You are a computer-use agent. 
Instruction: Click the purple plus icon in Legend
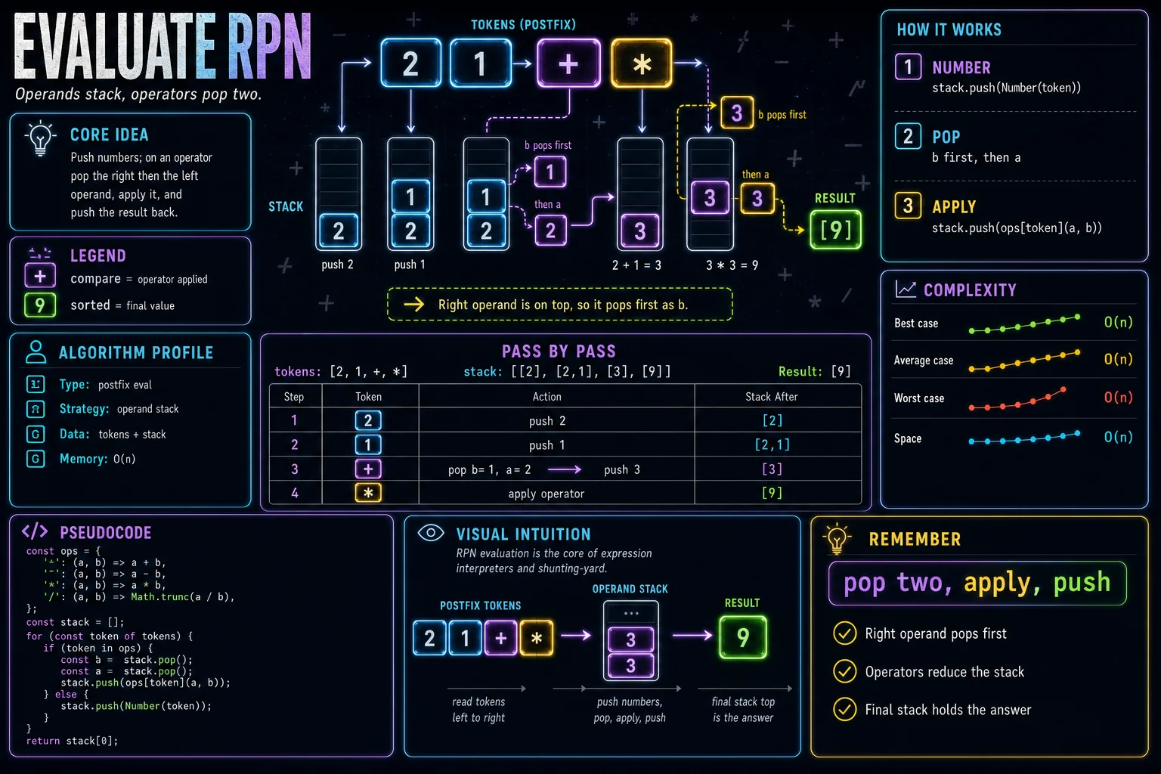tap(40, 276)
